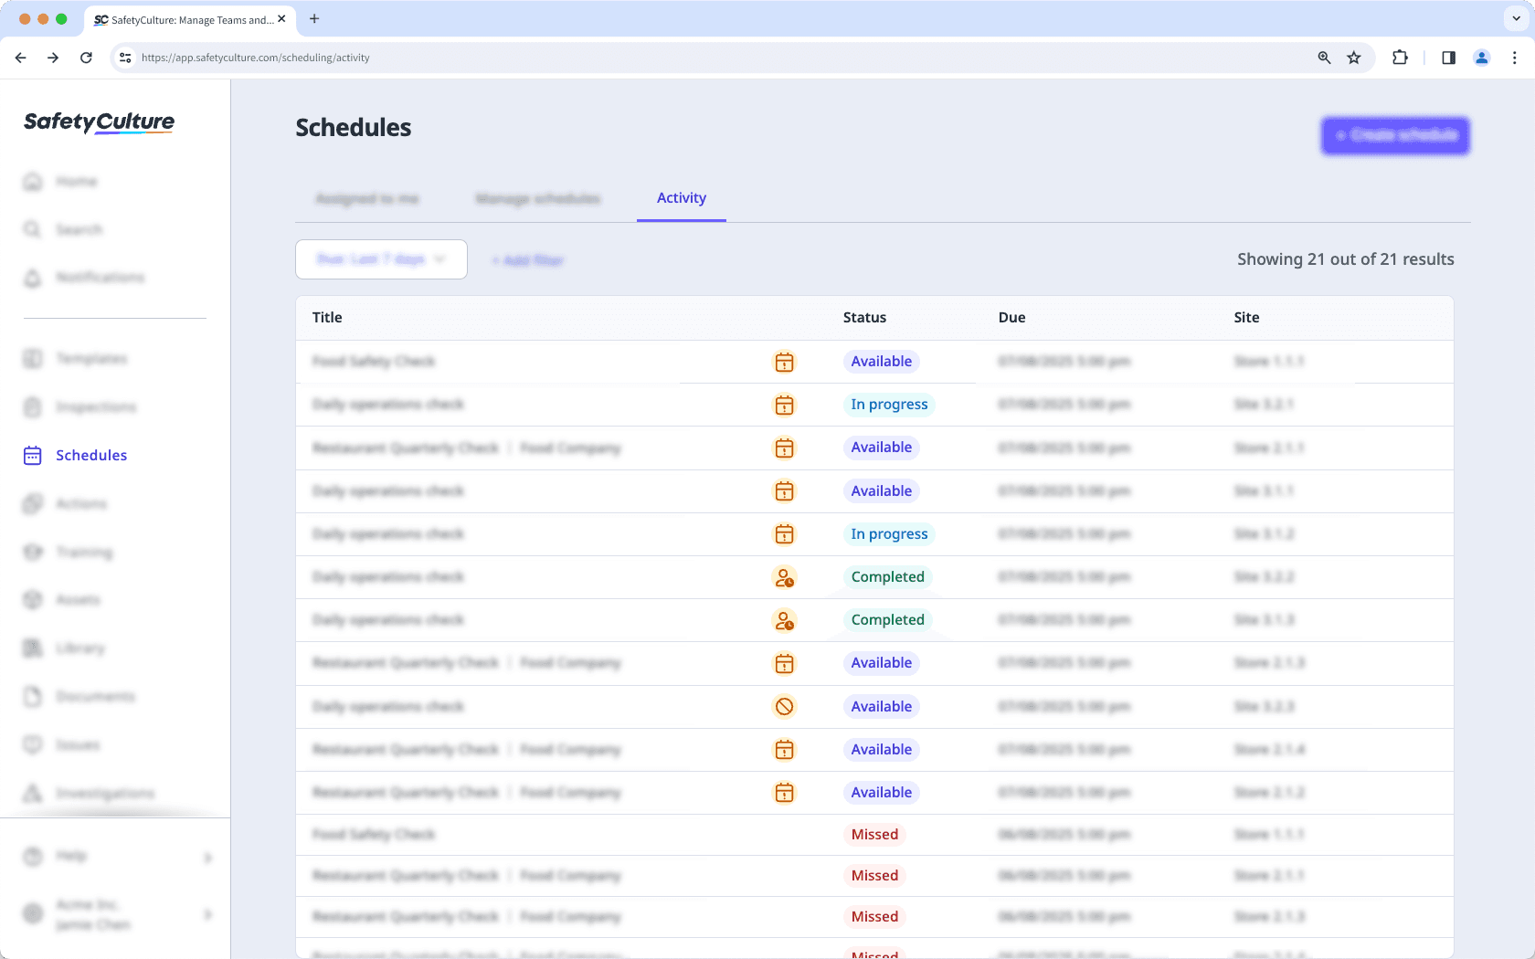Select the Search icon in the sidebar
The height and width of the screenshot is (959, 1535).
coord(33,229)
